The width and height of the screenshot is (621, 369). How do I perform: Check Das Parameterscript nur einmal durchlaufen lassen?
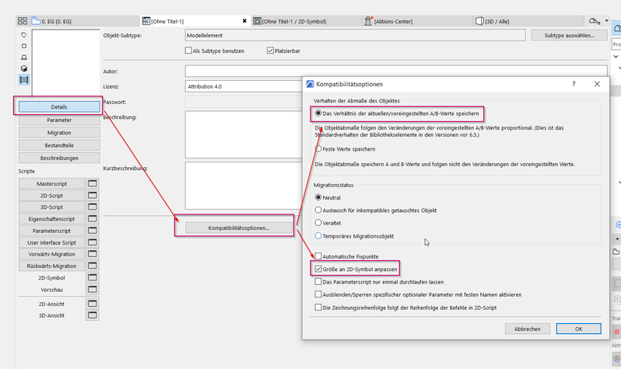pyautogui.click(x=318, y=281)
